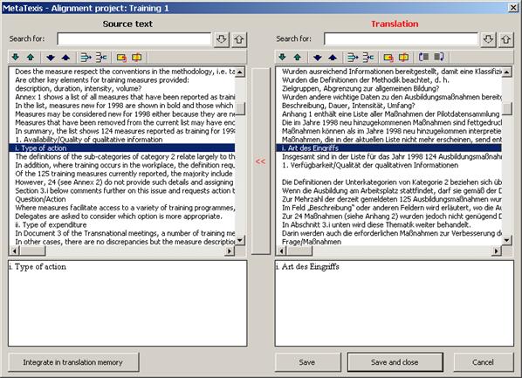Focus the Source text search field

coord(134,39)
